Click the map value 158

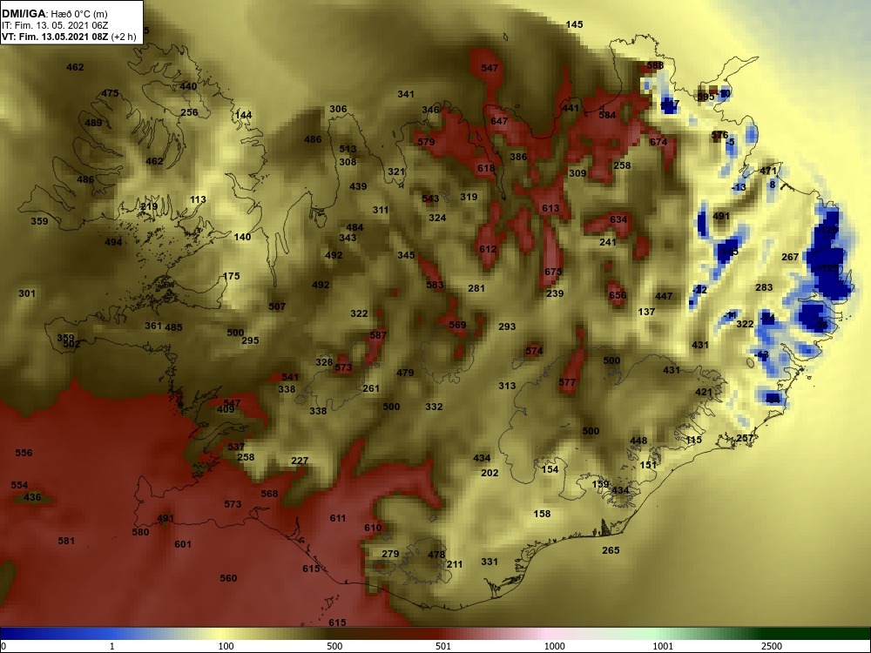542,514
